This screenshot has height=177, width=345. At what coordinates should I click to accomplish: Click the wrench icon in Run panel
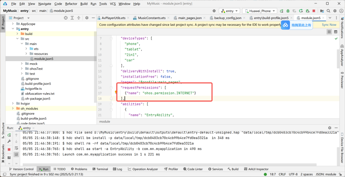9,141
